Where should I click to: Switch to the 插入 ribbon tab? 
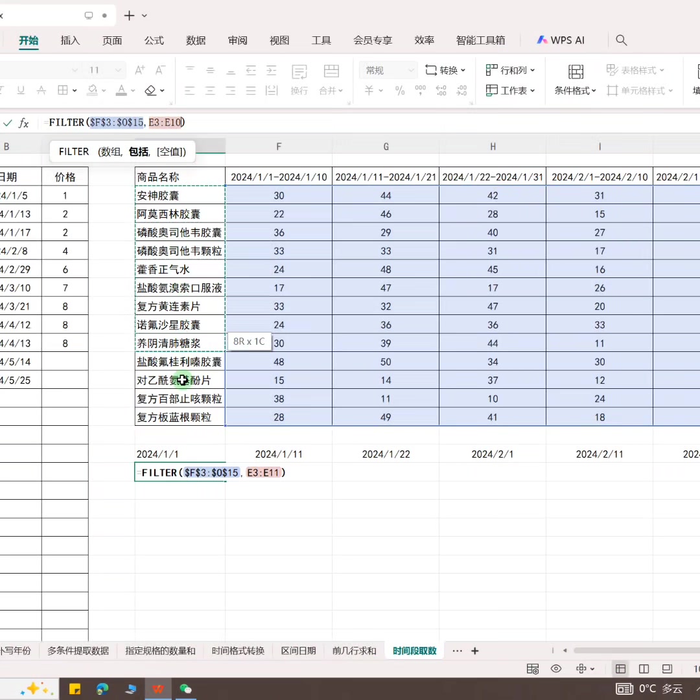[x=70, y=40]
